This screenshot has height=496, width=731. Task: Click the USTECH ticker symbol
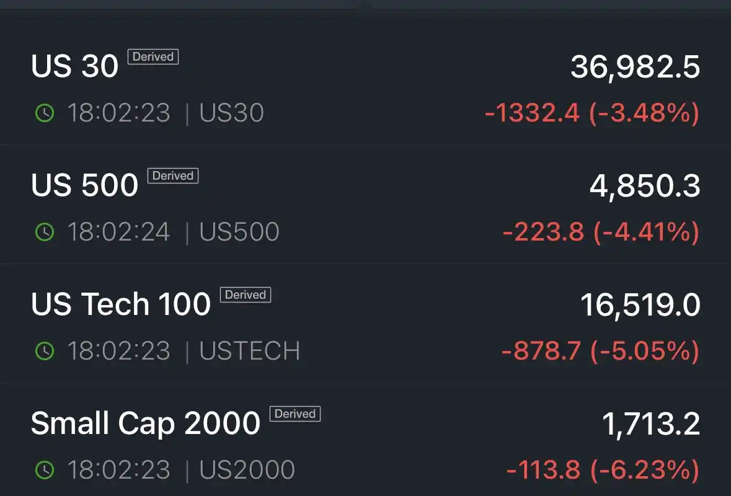pyautogui.click(x=249, y=351)
